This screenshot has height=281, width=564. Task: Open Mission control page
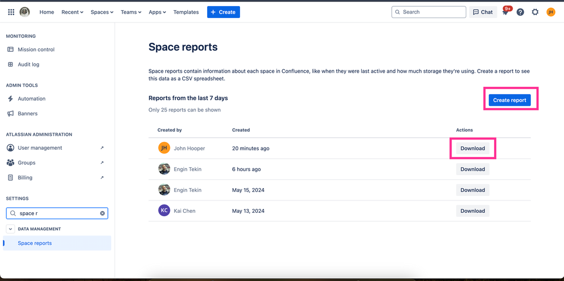(x=36, y=50)
